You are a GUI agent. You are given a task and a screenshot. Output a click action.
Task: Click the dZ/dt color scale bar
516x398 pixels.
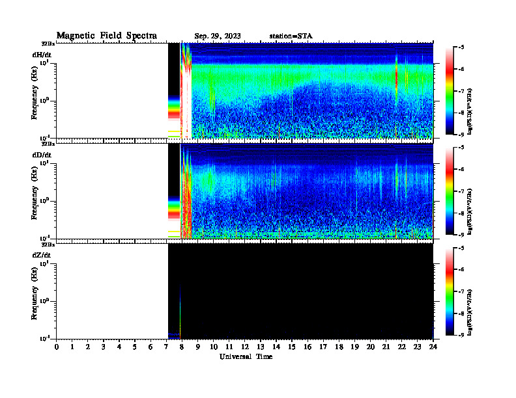coord(450,291)
